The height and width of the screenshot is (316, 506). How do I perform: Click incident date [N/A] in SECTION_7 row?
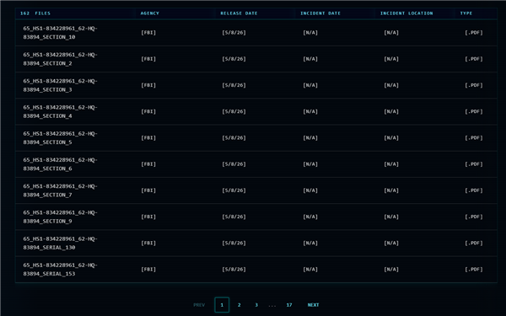point(310,190)
